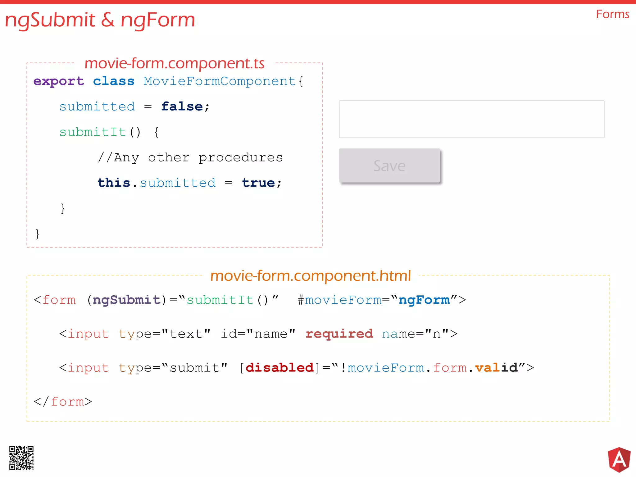Image resolution: width=636 pixels, height=477 pixels.
Task: Click 'type="text"' attribute in first input
Action: [165, 334]
